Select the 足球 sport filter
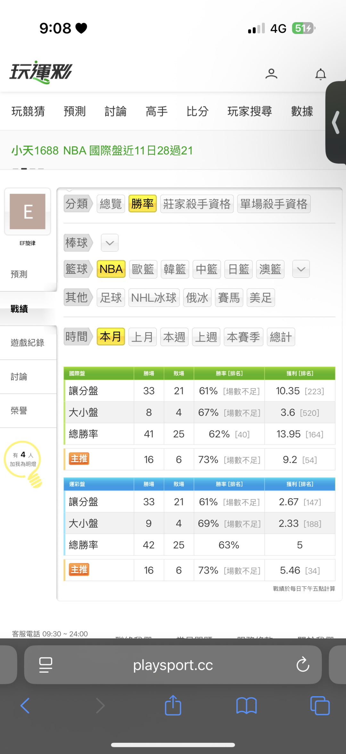346x754 pixels. (111, 298)
